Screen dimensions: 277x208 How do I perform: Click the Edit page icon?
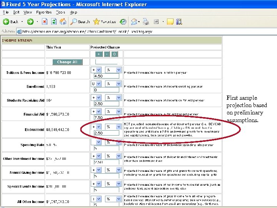156,22
